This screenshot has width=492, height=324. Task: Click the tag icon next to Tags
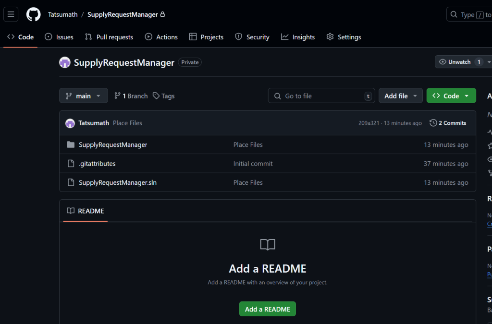[156, 96]
